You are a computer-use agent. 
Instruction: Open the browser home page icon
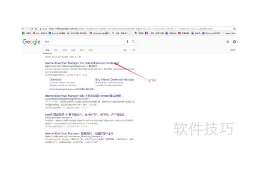(x=36, y=29)
